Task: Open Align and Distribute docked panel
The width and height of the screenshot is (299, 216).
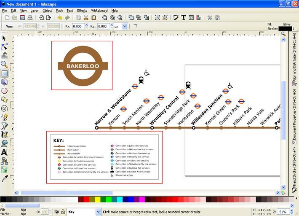Action: point(294,59)
